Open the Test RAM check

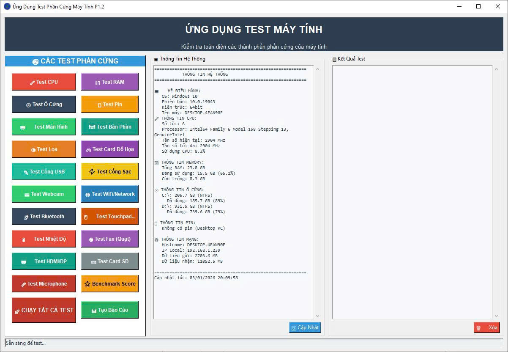[x=109, y=82]
